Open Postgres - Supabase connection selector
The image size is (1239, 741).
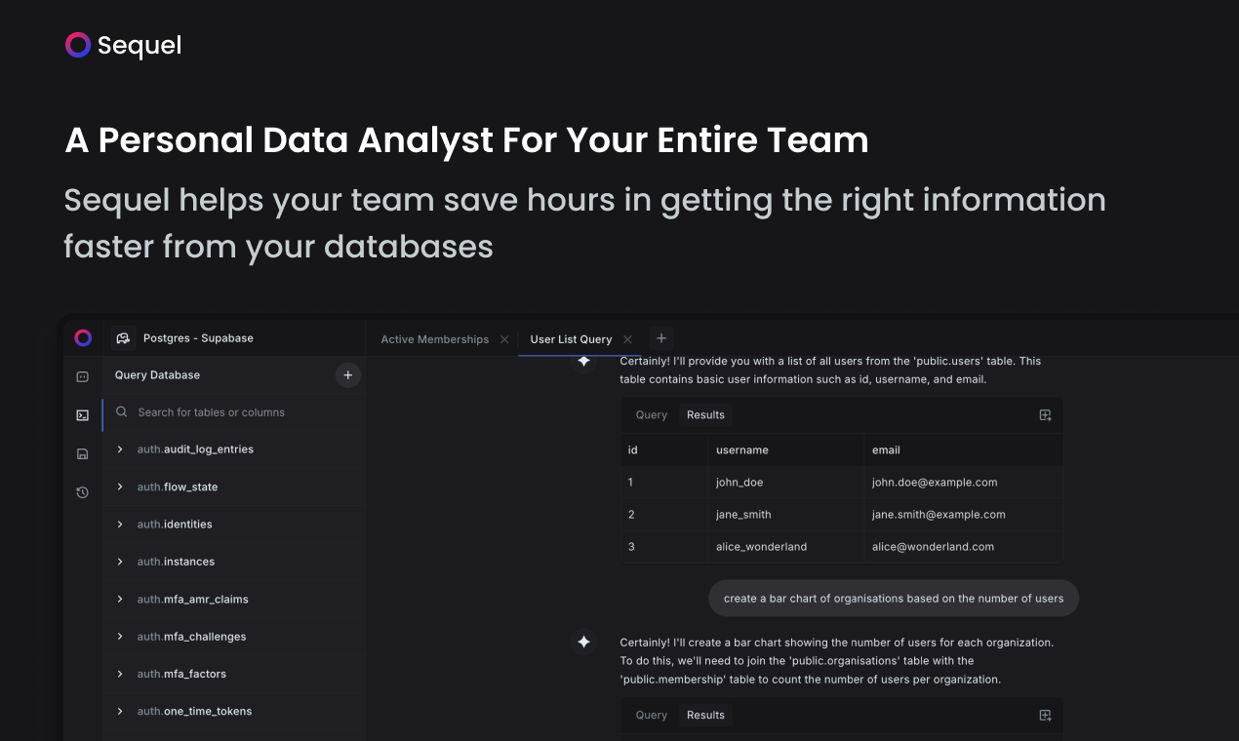coord(184,338)
